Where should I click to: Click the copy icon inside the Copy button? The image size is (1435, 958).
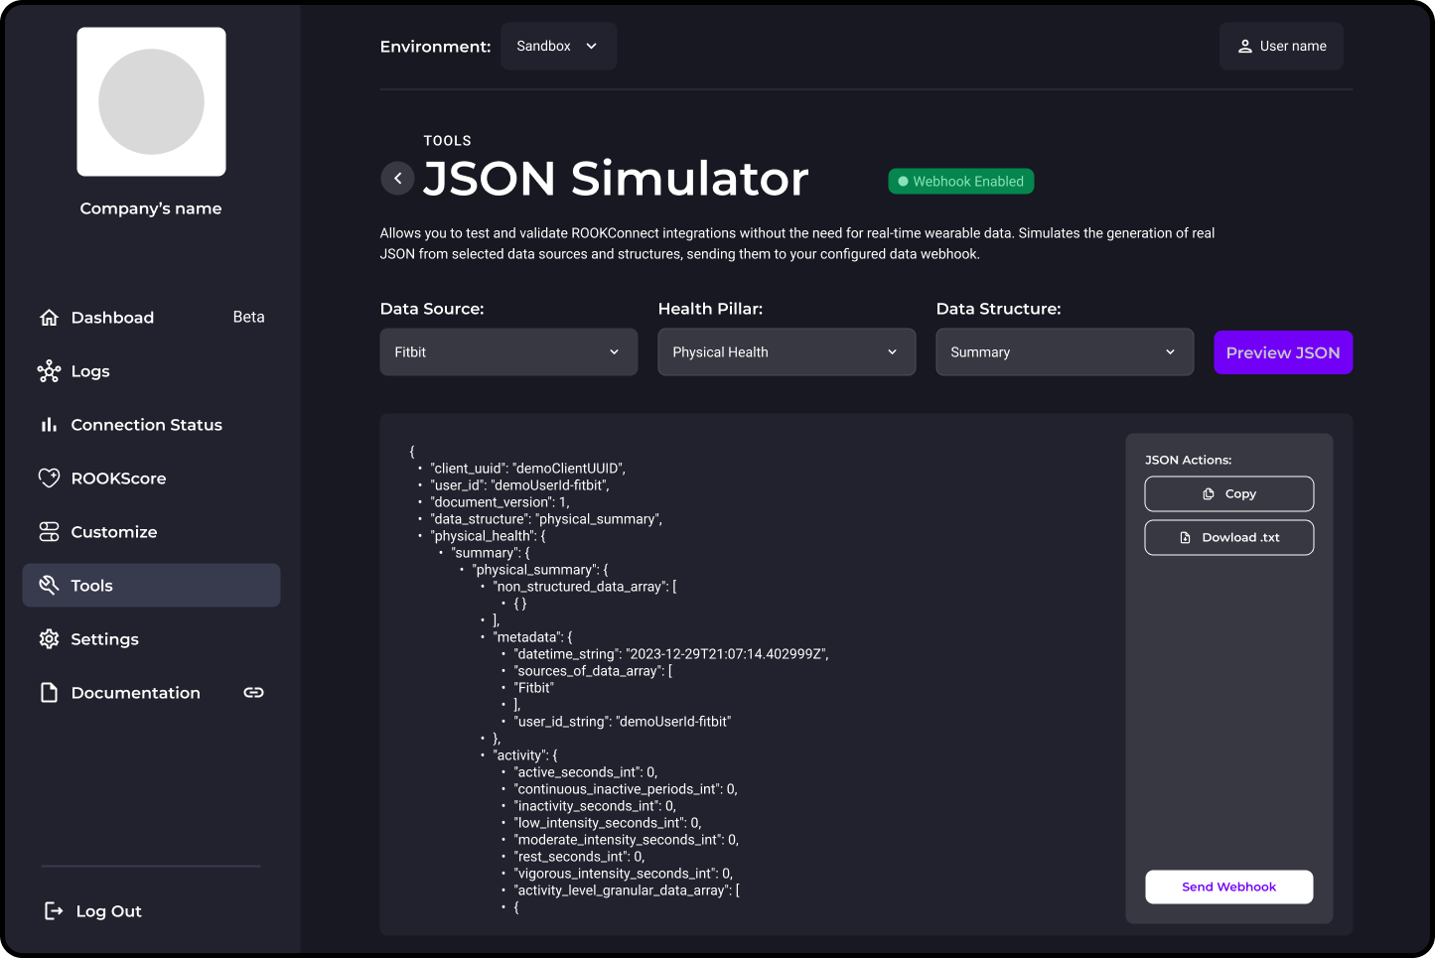[1208, 493]
